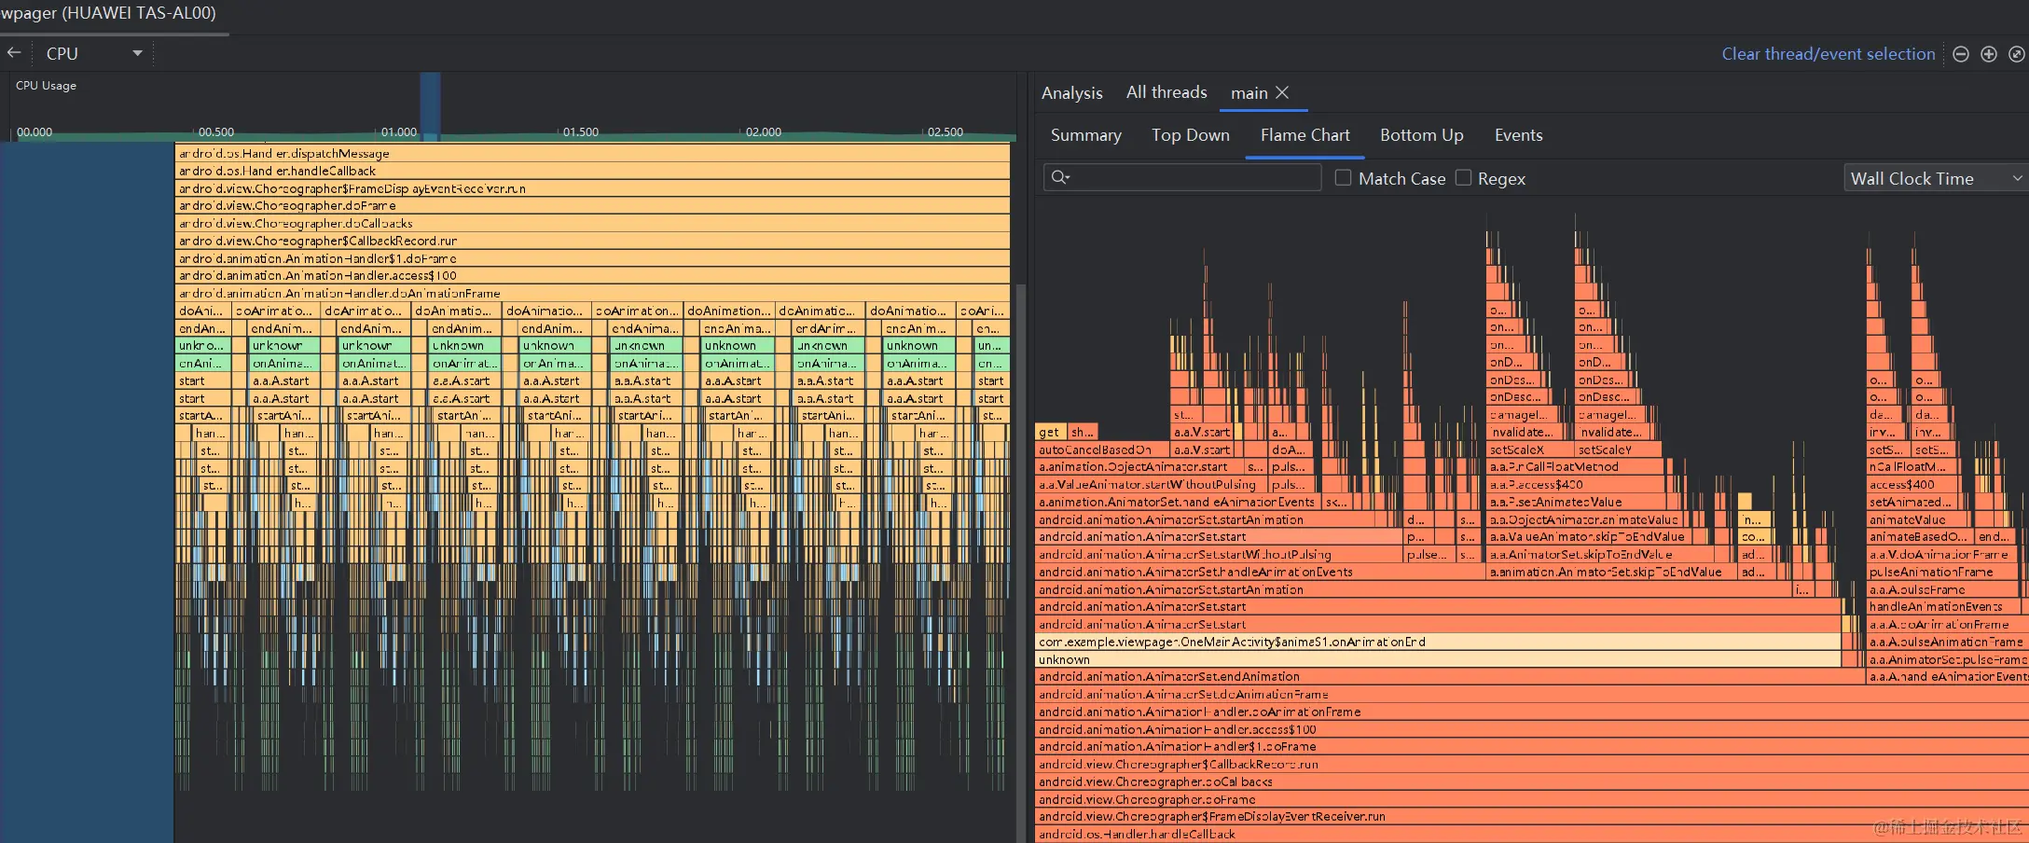The height and width of the screenshot is (843, 2029).
Task: Select the autoCancelBasedOn flame bar
Action: (1102, 449)
